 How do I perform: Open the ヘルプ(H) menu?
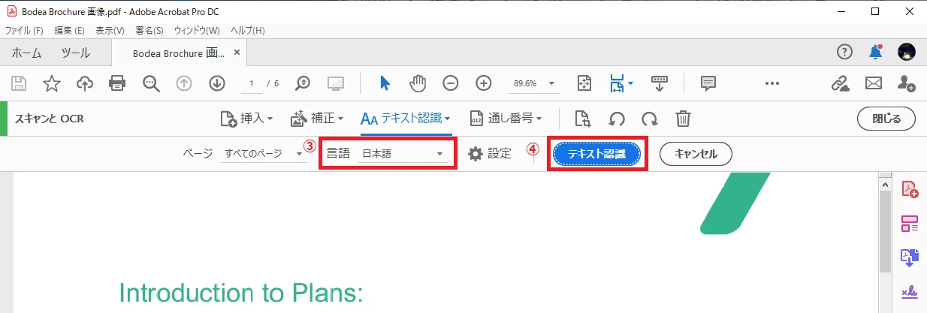click(247, 31)
